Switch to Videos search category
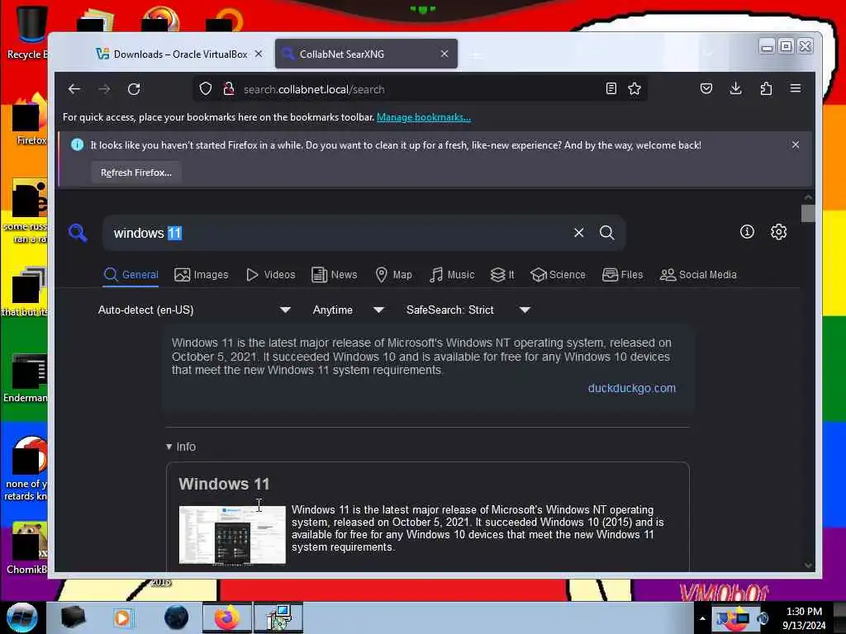The width and height of the screenshot is (846, 634). pos(271,274)
